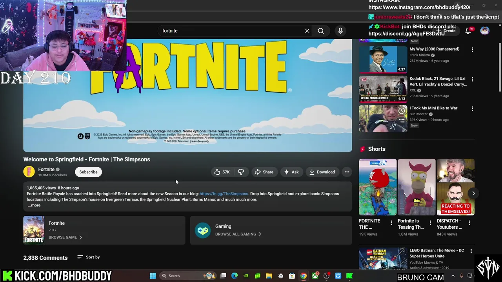Open Sort by comments dropdown

(88, 257)
